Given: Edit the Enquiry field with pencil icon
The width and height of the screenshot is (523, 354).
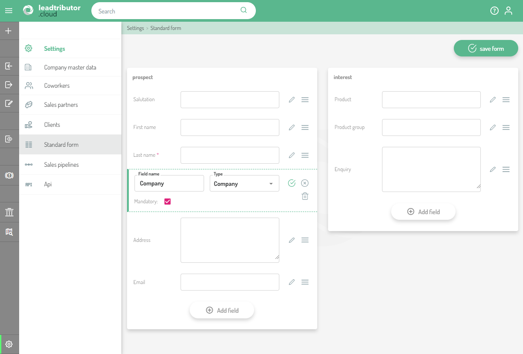Looking at the screenshot, I should click(x=493, y=169).
